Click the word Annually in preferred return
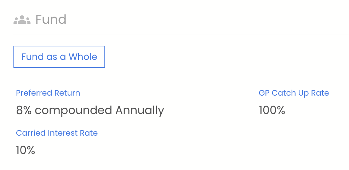The height and width of the screenshot is (170, 349). pyautogui.click(x=139, y=110)
